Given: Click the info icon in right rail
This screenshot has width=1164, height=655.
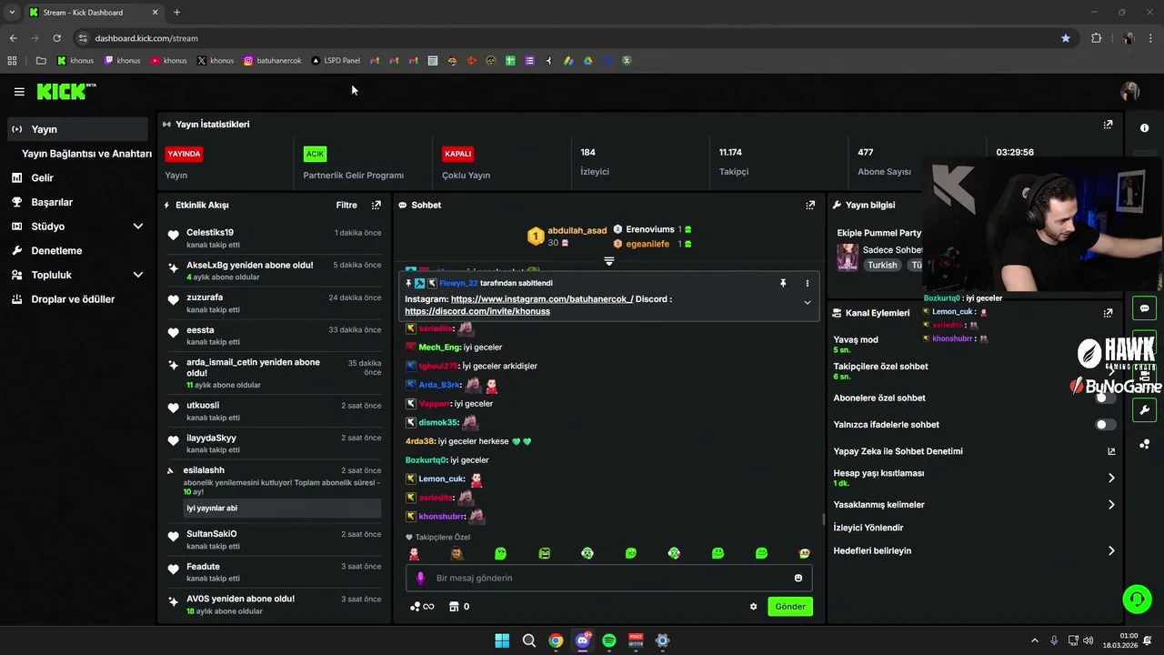Looking at the screenshot, I should coord(1144,128).
